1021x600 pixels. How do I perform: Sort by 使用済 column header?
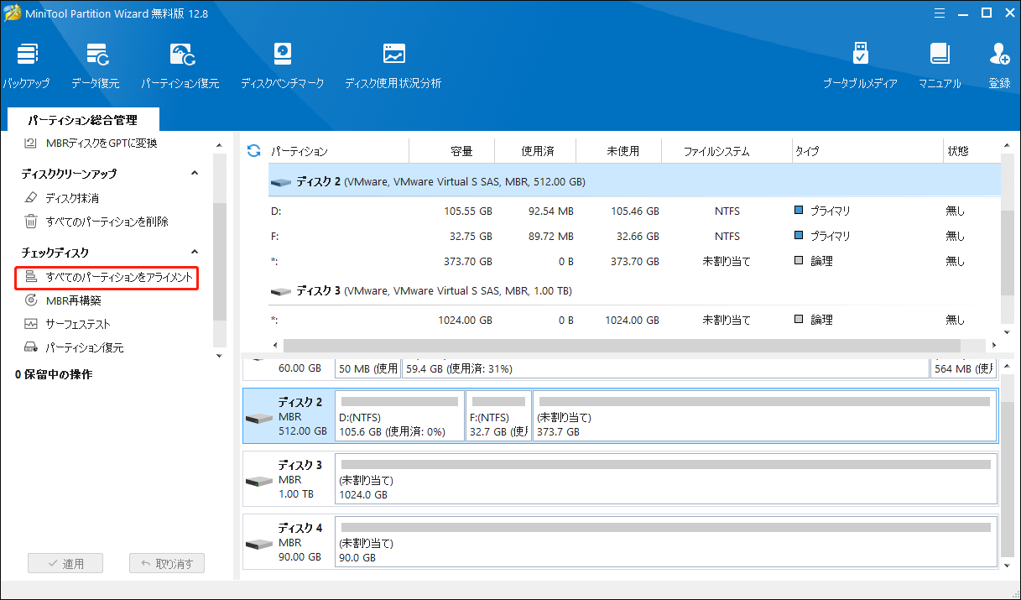(536, 151)
